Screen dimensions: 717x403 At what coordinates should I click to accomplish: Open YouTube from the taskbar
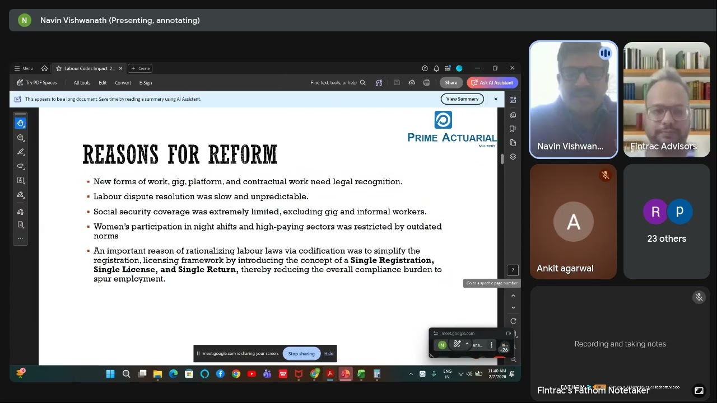(x=252, y=374)
